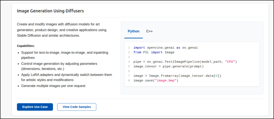274x119 pixels.
Task: Click the "CPU" string in the code
Action: pyautogui.click(x=230, y=62)
